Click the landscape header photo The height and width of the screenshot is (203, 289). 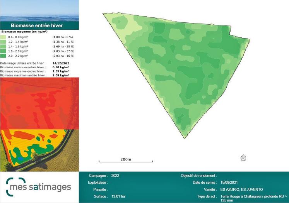(39, 10)
